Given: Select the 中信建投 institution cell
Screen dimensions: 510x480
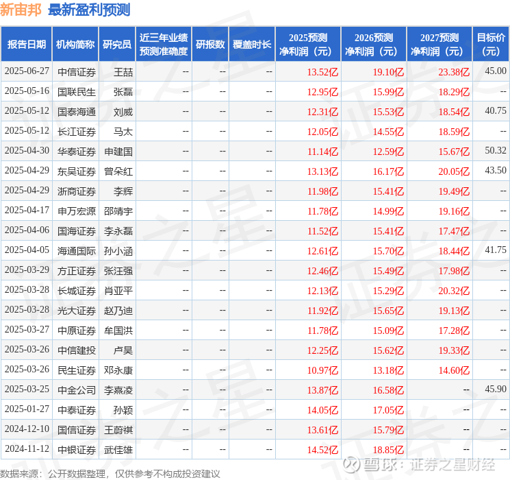Looking at the screenshot, I should [x=77, y=350].
